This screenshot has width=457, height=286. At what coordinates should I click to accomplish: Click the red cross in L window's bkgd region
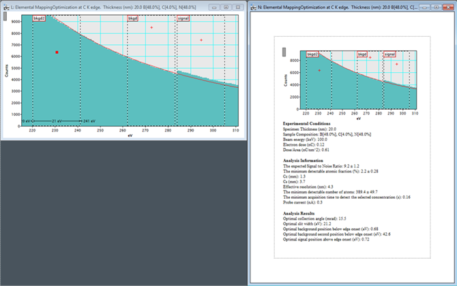(x=151, y=27)
